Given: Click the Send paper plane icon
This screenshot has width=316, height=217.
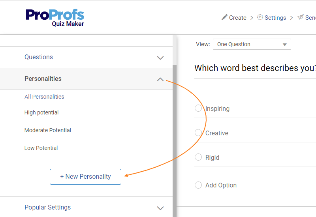Looking at the screenshot, I should tap(301, 17).
